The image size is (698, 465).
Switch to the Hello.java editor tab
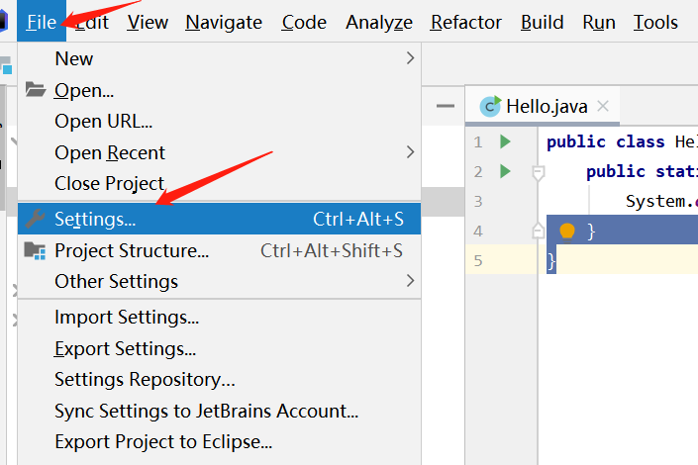543,106
